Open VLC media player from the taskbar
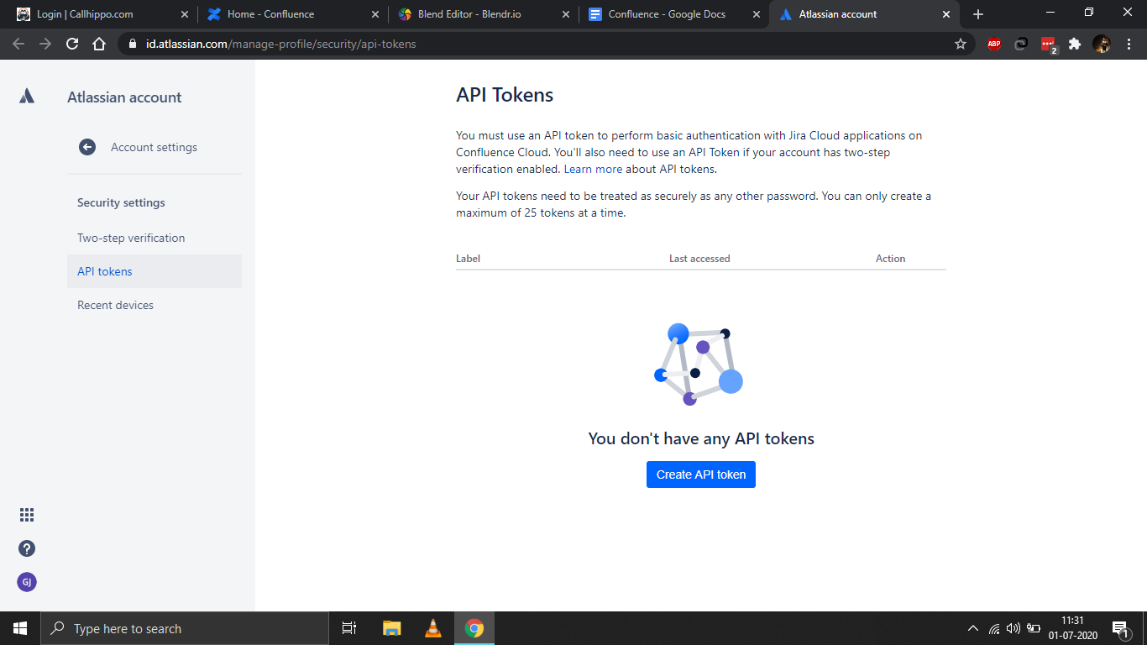This screenshot has width=1147, height=645. click(x=433, y=628)
